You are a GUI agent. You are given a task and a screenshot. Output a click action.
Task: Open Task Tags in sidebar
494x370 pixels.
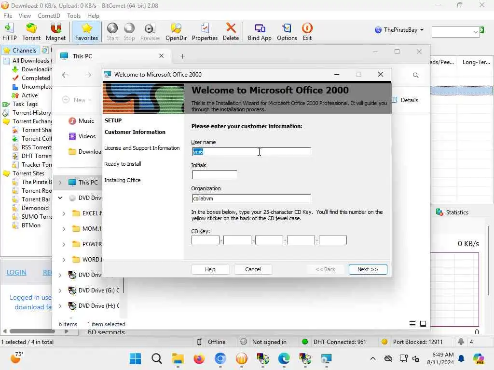click(x=25, y=104)
